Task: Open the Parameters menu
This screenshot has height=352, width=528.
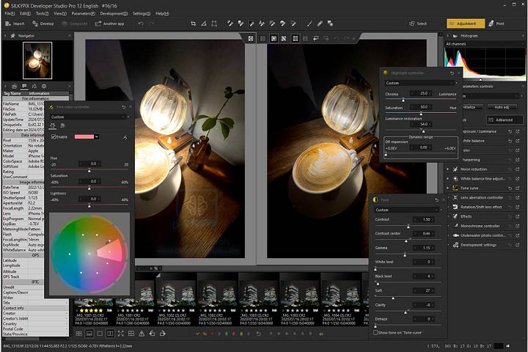Action: click(83, 13)
